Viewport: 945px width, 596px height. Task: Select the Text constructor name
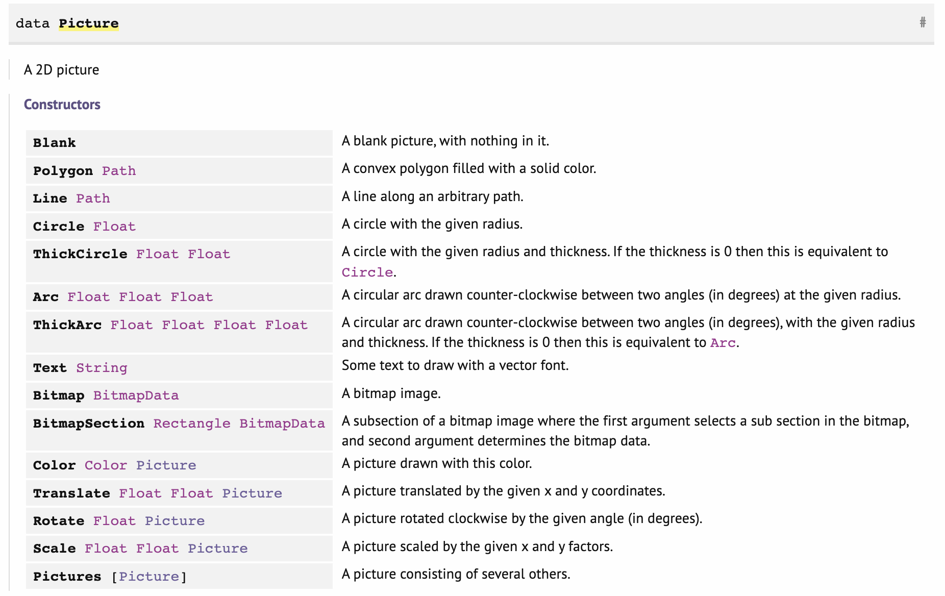click(50, 368)
